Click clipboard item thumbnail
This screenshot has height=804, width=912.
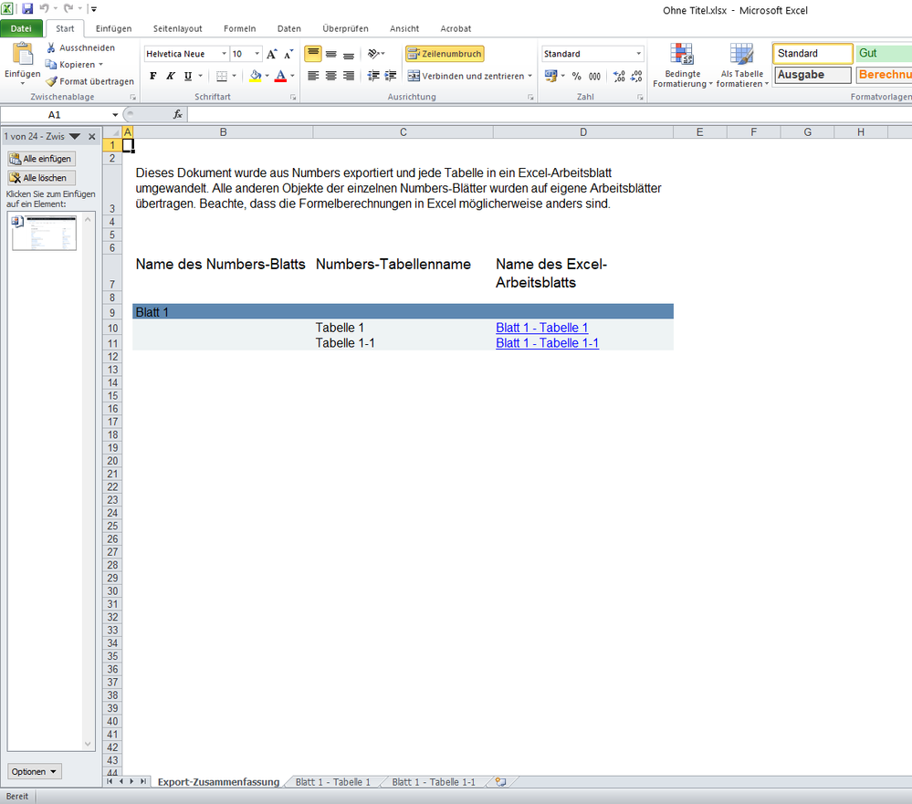tap(45, 233)
